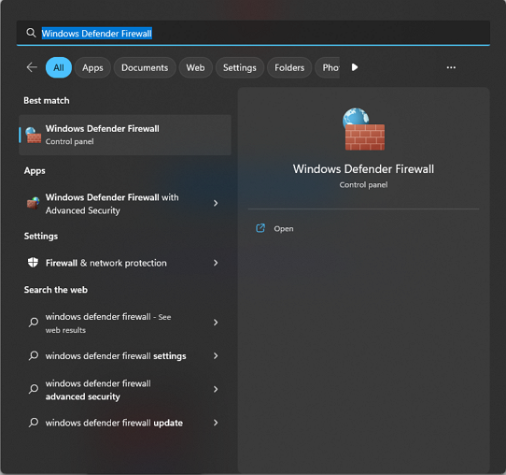
Task: Switch to the Folders filter tab
Action: click(289, 67)
